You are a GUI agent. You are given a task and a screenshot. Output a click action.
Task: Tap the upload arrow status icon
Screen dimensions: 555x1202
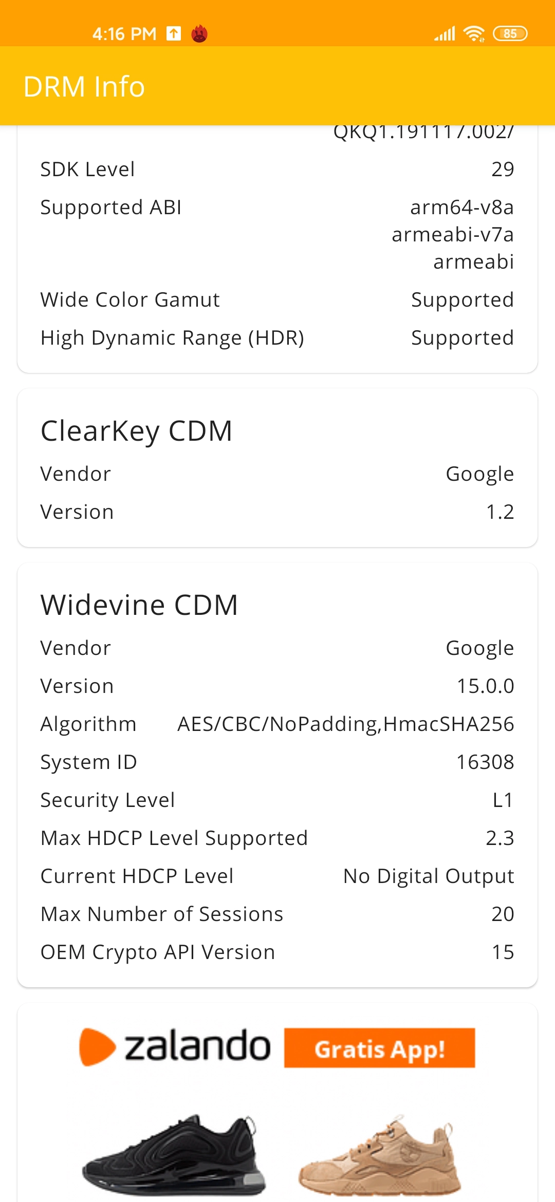[174, 34]
